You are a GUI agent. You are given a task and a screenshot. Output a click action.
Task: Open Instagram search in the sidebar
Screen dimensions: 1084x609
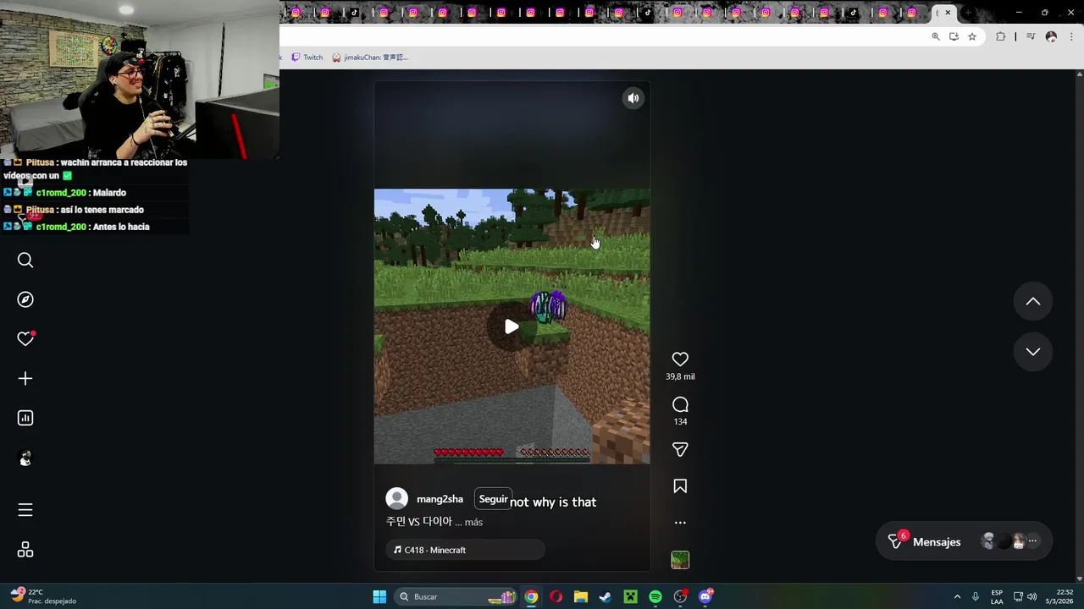pos(25,261)
